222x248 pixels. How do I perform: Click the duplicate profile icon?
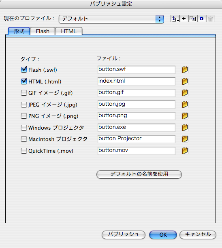click(193, 19)
